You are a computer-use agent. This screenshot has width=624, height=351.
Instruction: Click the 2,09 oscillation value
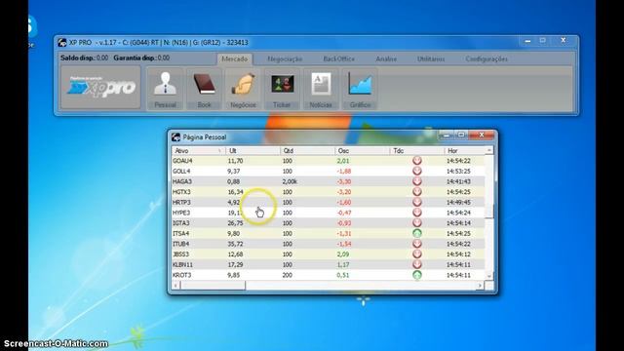[x=343, y=253]
